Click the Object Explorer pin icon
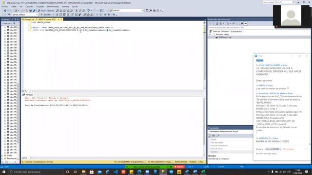312x175 pixels. 15,19
